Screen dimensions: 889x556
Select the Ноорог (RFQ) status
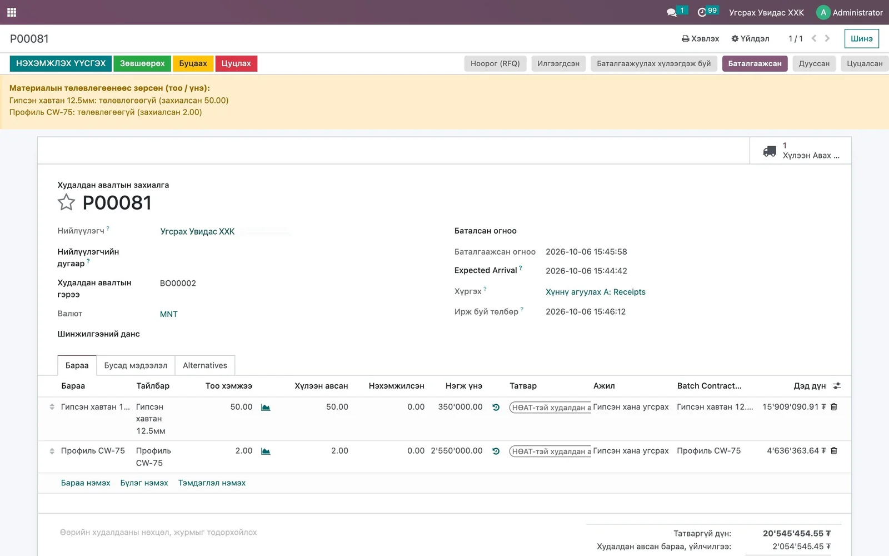(495, 63)
